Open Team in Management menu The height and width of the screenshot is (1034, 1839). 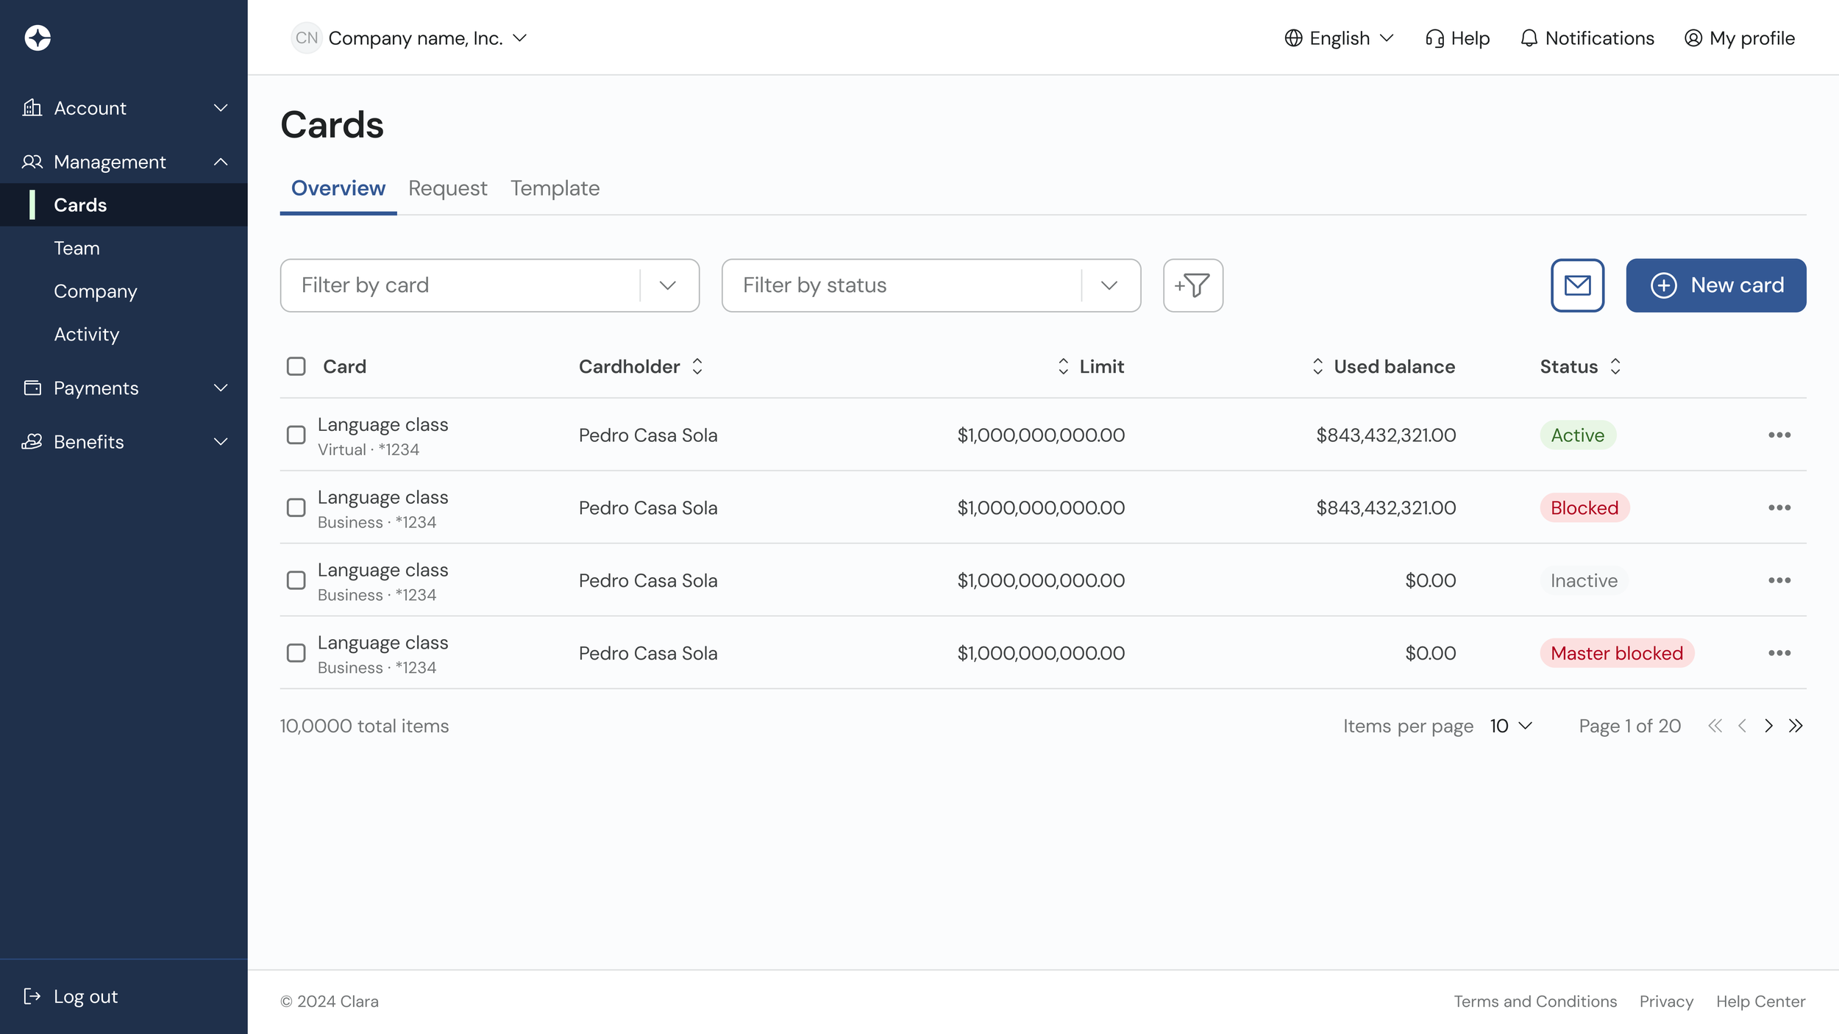pyautogui.click(x=77, y=249)
